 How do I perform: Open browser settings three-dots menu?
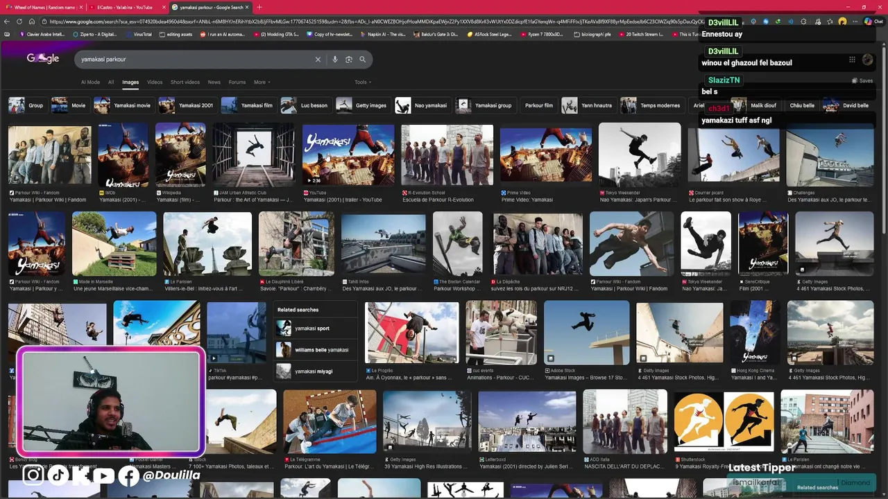tap(855, 21)
